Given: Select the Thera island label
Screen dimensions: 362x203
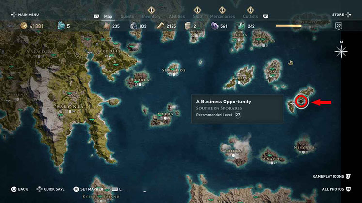Looking at the screenshot, I should pyautogui.click(x=234, y=151).
